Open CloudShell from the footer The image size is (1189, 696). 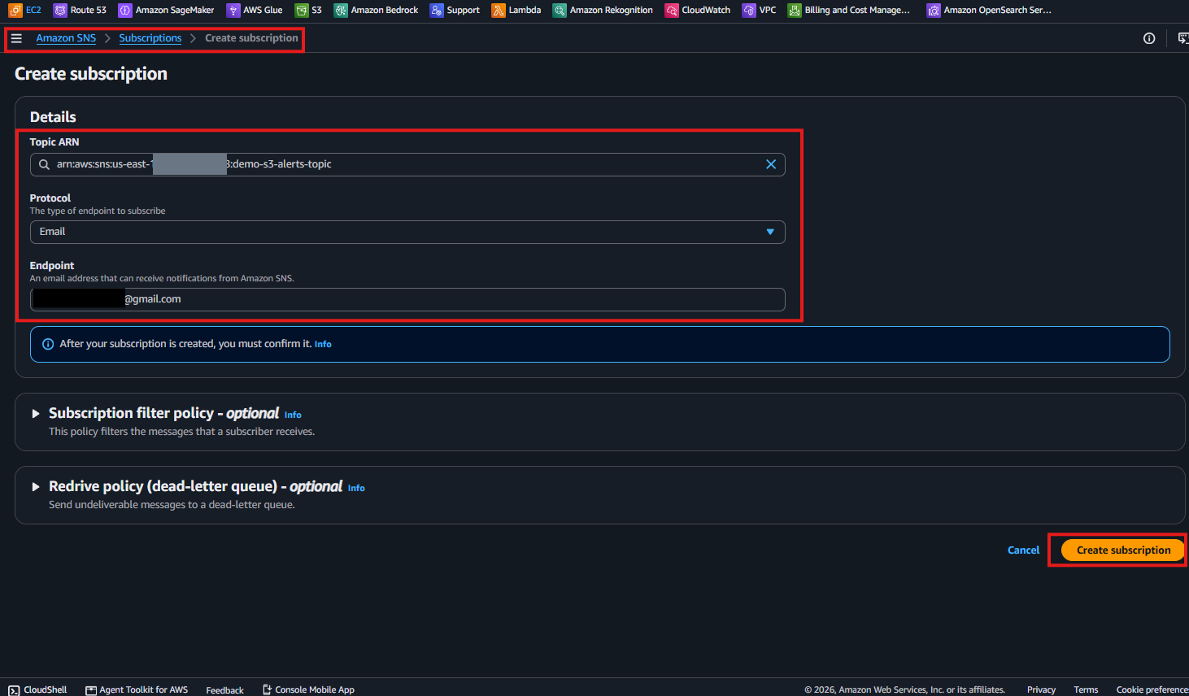[x=37, y=689]
